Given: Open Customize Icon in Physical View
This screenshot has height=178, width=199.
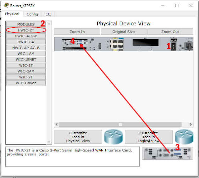Looking at the screenshot, I should (78, 137).
